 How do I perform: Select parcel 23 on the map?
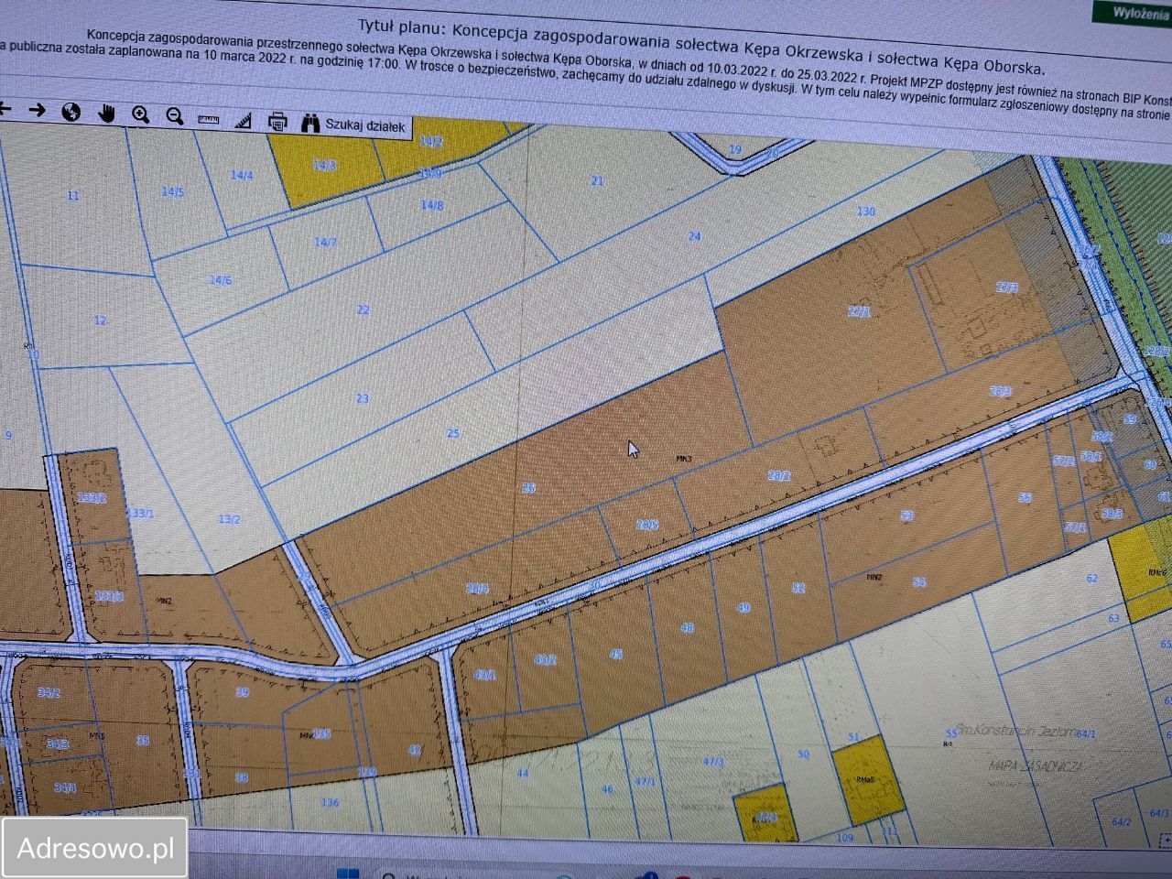click(363, 398)
